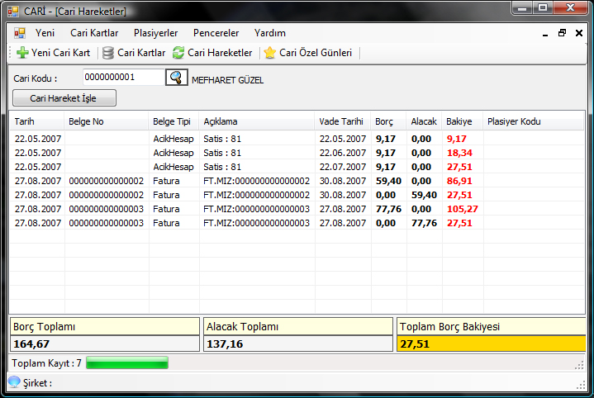Click into the Cari Kodu input field
Screen dimensions: 594x398
pyautogui.click(x=122, y=78)
